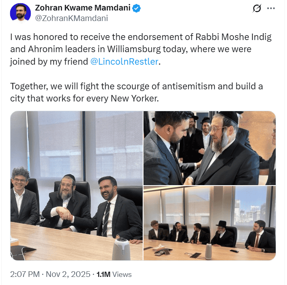Click the 2:07 PM · Nov 2, 2025 timestamp

coord(50,274)
